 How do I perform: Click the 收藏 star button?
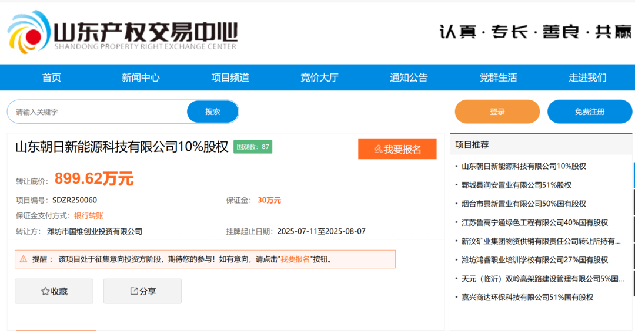point(54,291)
